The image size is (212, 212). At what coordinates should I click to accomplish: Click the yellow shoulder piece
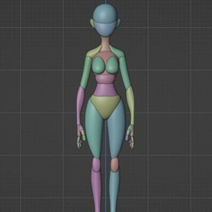click(x=93, y=52)
